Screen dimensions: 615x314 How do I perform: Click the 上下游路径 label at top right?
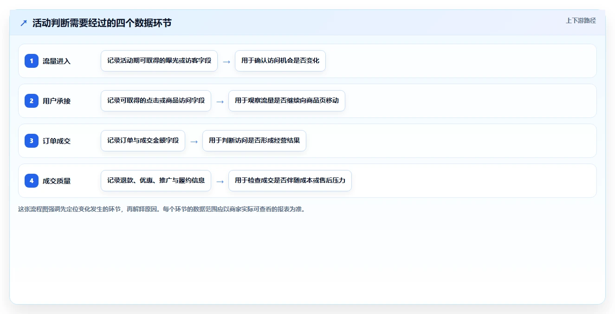coord(581,20)
